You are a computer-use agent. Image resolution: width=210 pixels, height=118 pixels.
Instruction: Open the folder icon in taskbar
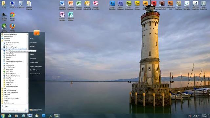[x=37, y=116]
